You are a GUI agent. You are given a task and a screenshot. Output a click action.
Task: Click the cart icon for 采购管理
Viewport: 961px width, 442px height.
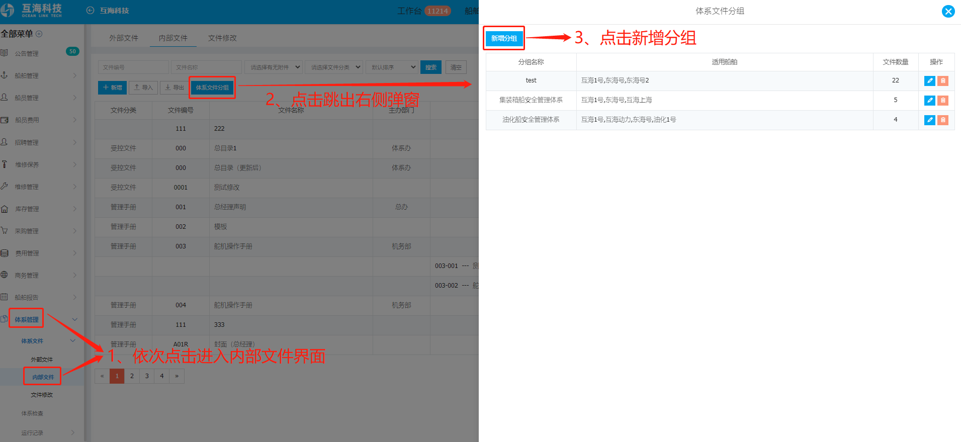[x=4, y=230]
